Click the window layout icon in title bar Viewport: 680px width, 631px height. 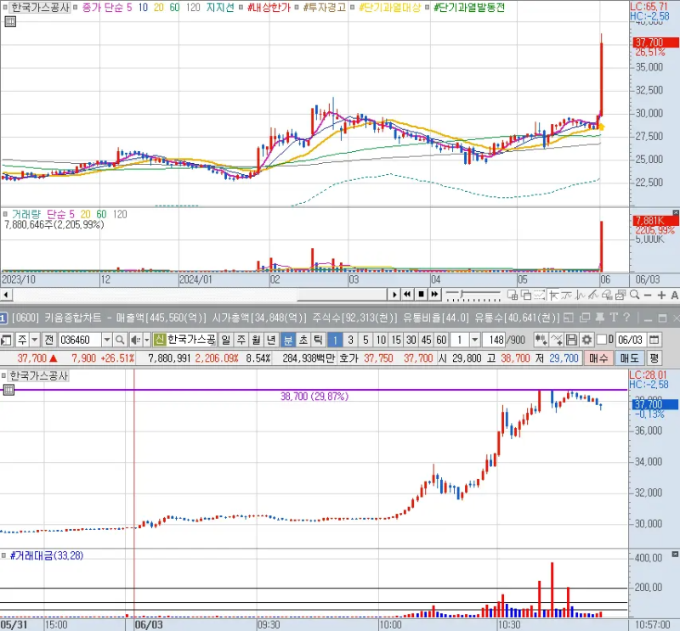[569, 318]
